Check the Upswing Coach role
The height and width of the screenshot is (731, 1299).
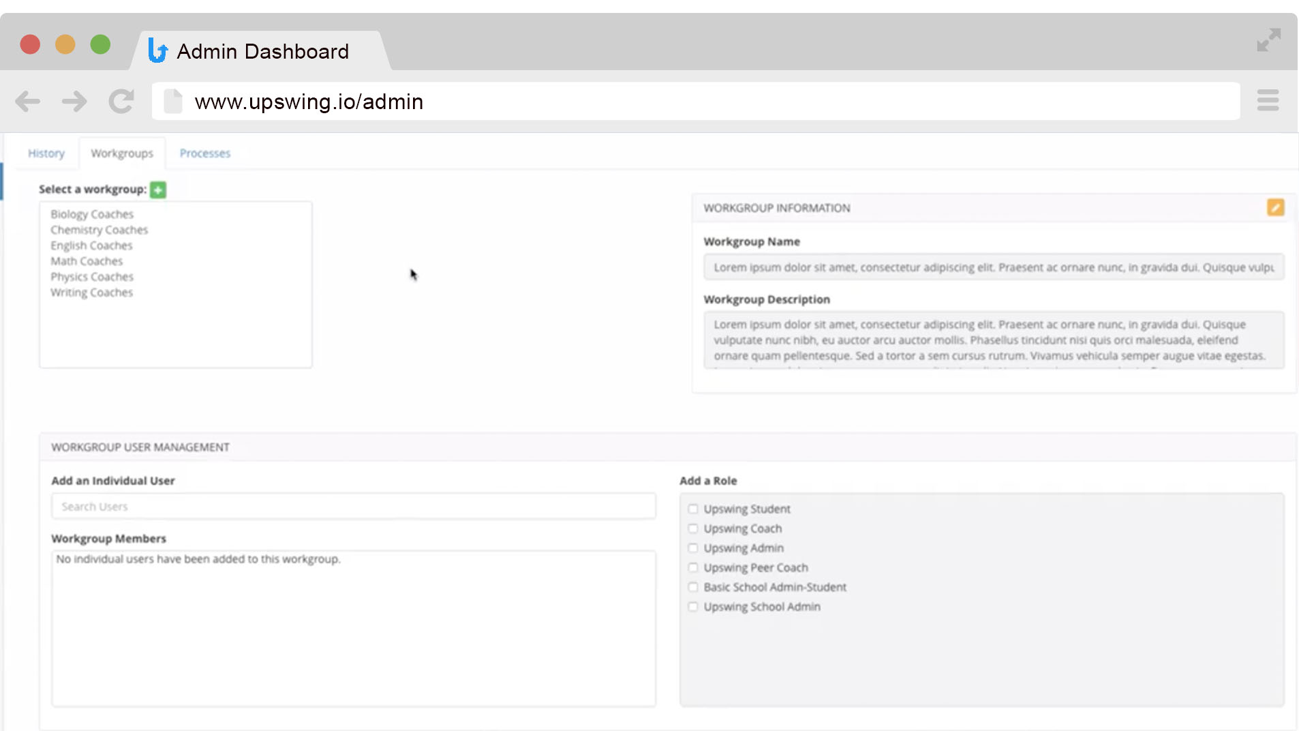(693, 528)
